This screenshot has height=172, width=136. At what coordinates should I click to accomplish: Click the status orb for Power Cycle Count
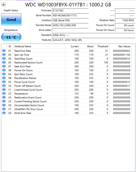(4, 82)
